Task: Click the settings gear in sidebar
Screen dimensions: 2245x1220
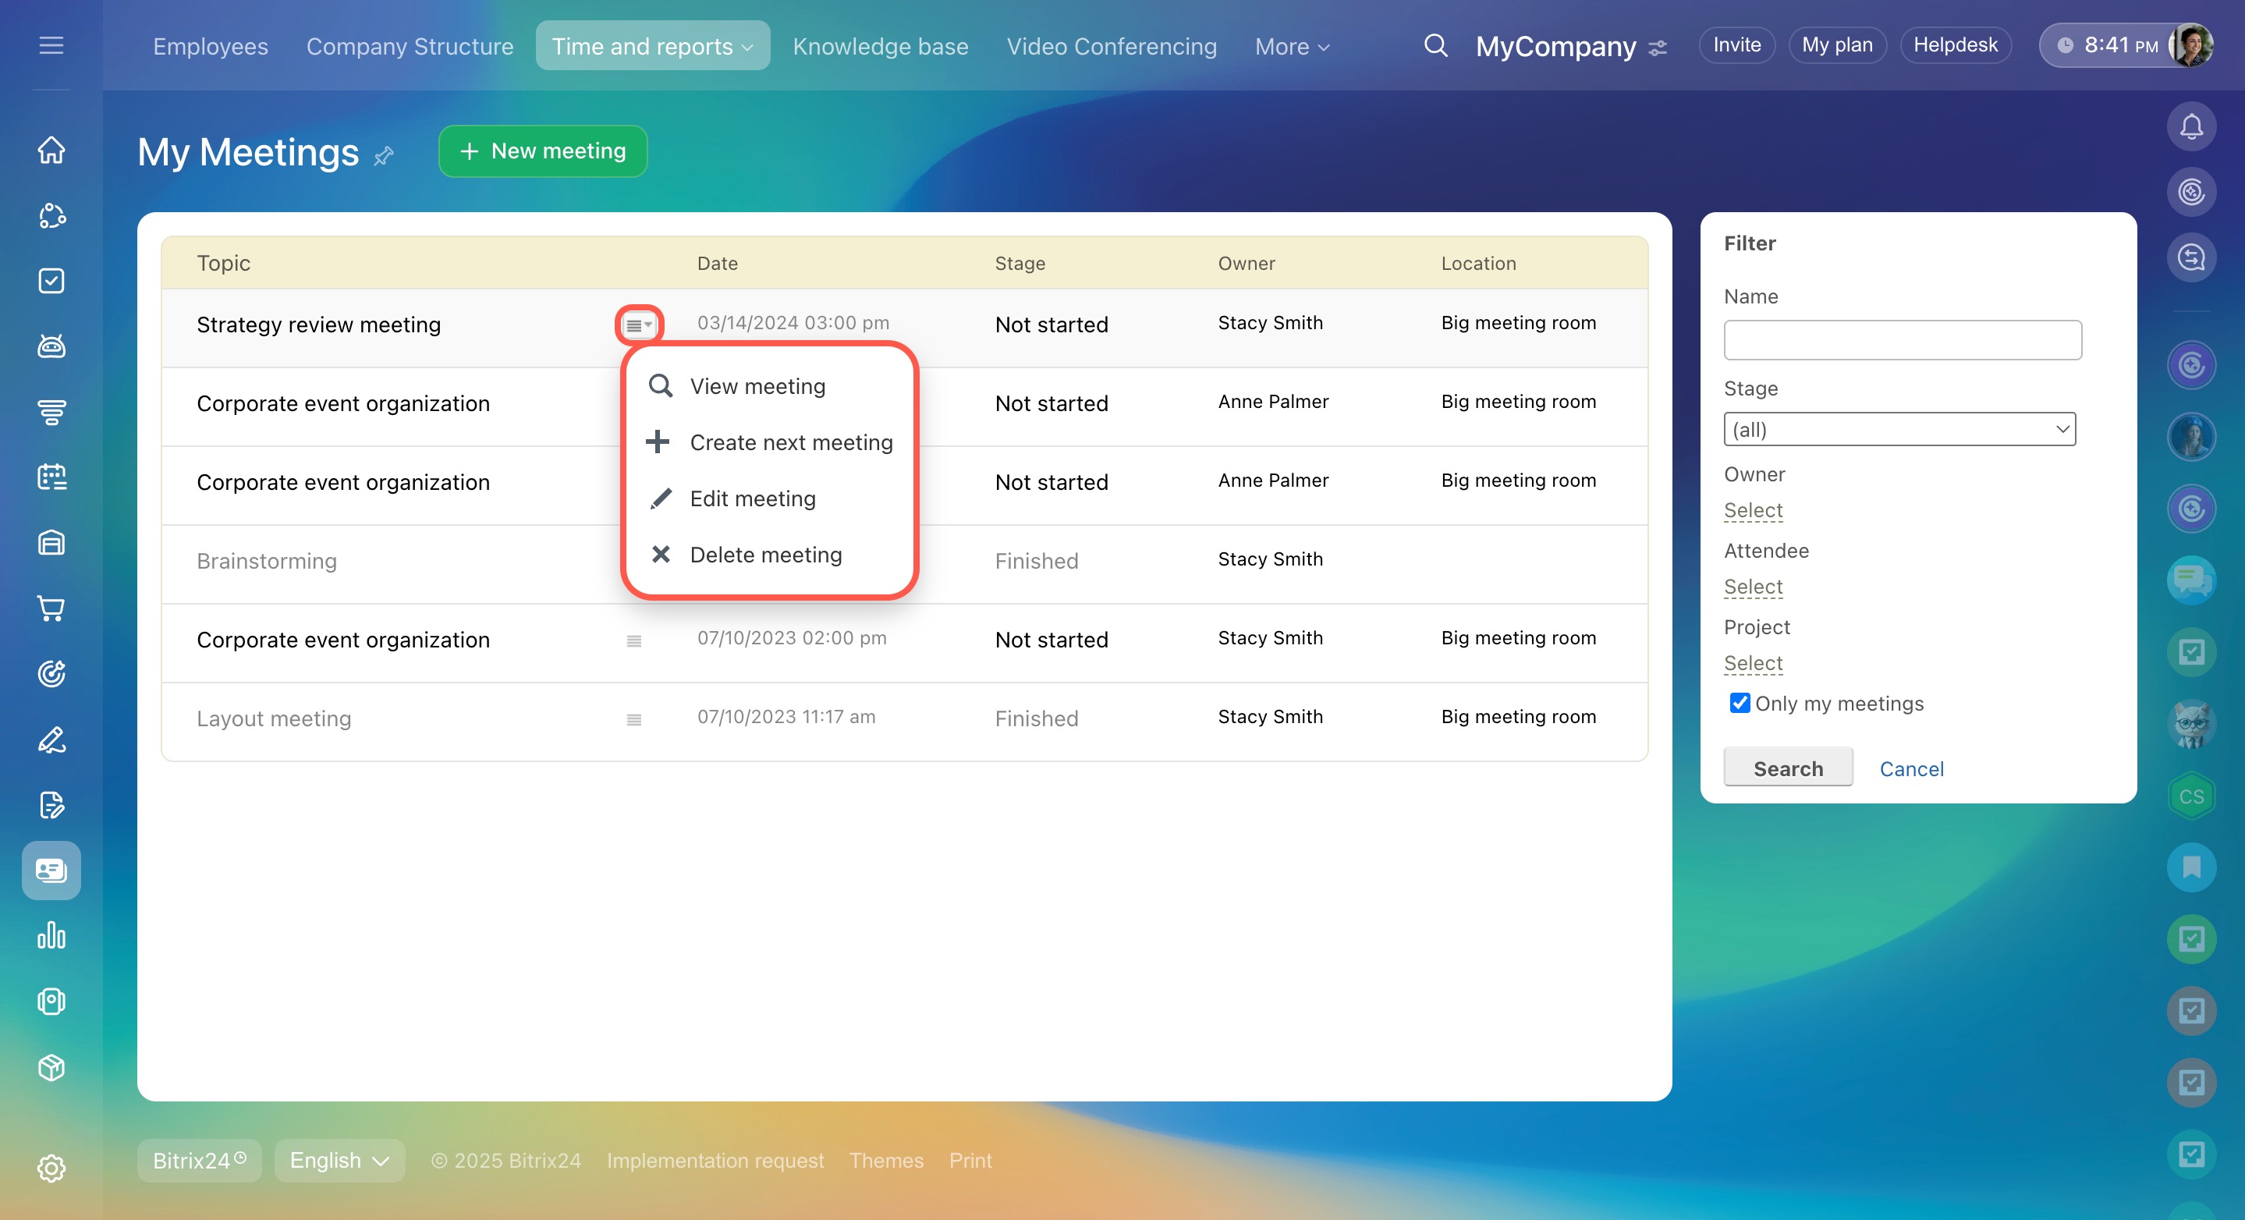Action: (x=51, y=1168)
